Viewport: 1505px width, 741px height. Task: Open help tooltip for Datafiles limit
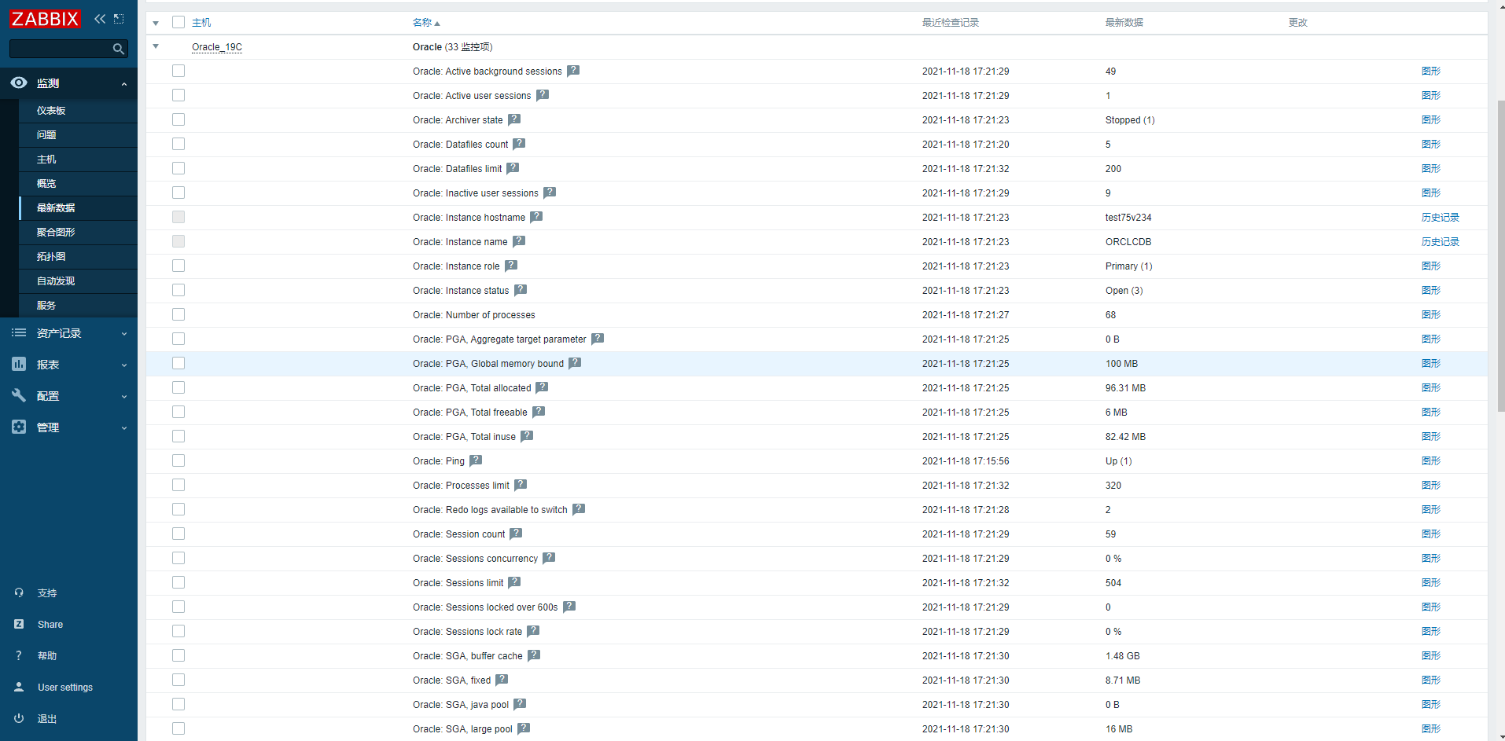click(x=513, y=168)
